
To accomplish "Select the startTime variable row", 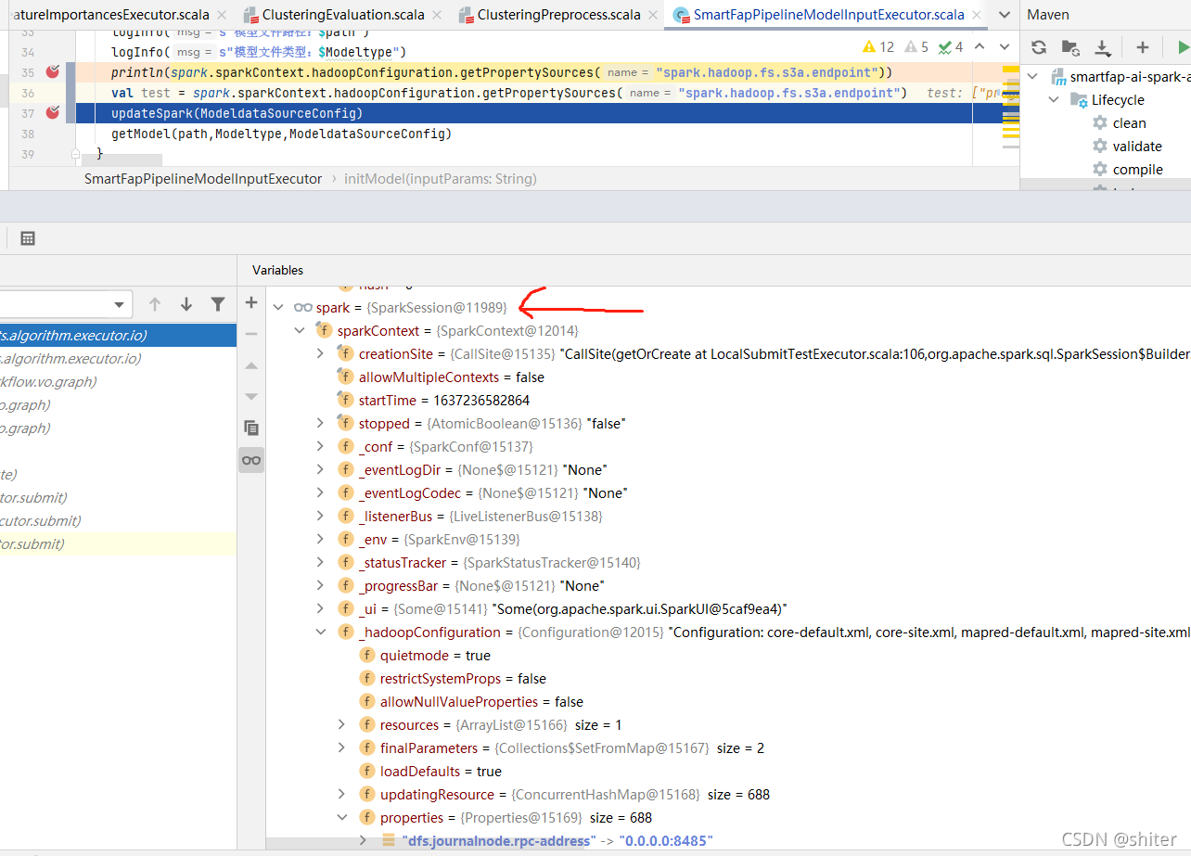I will pyautogui.click(x=728, y=400).
